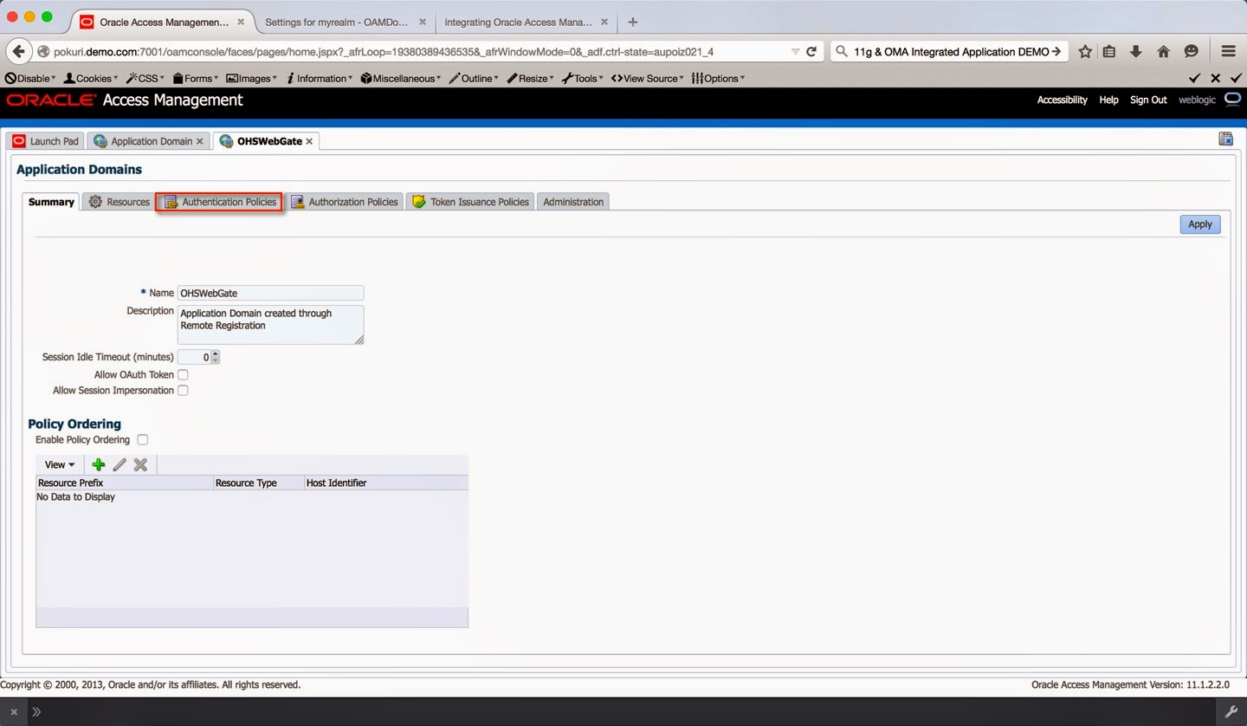Click the wrench icon in bottom bar
Image resolution: width=1247 pixels, height=726 pixels.
coord(1231,712)
